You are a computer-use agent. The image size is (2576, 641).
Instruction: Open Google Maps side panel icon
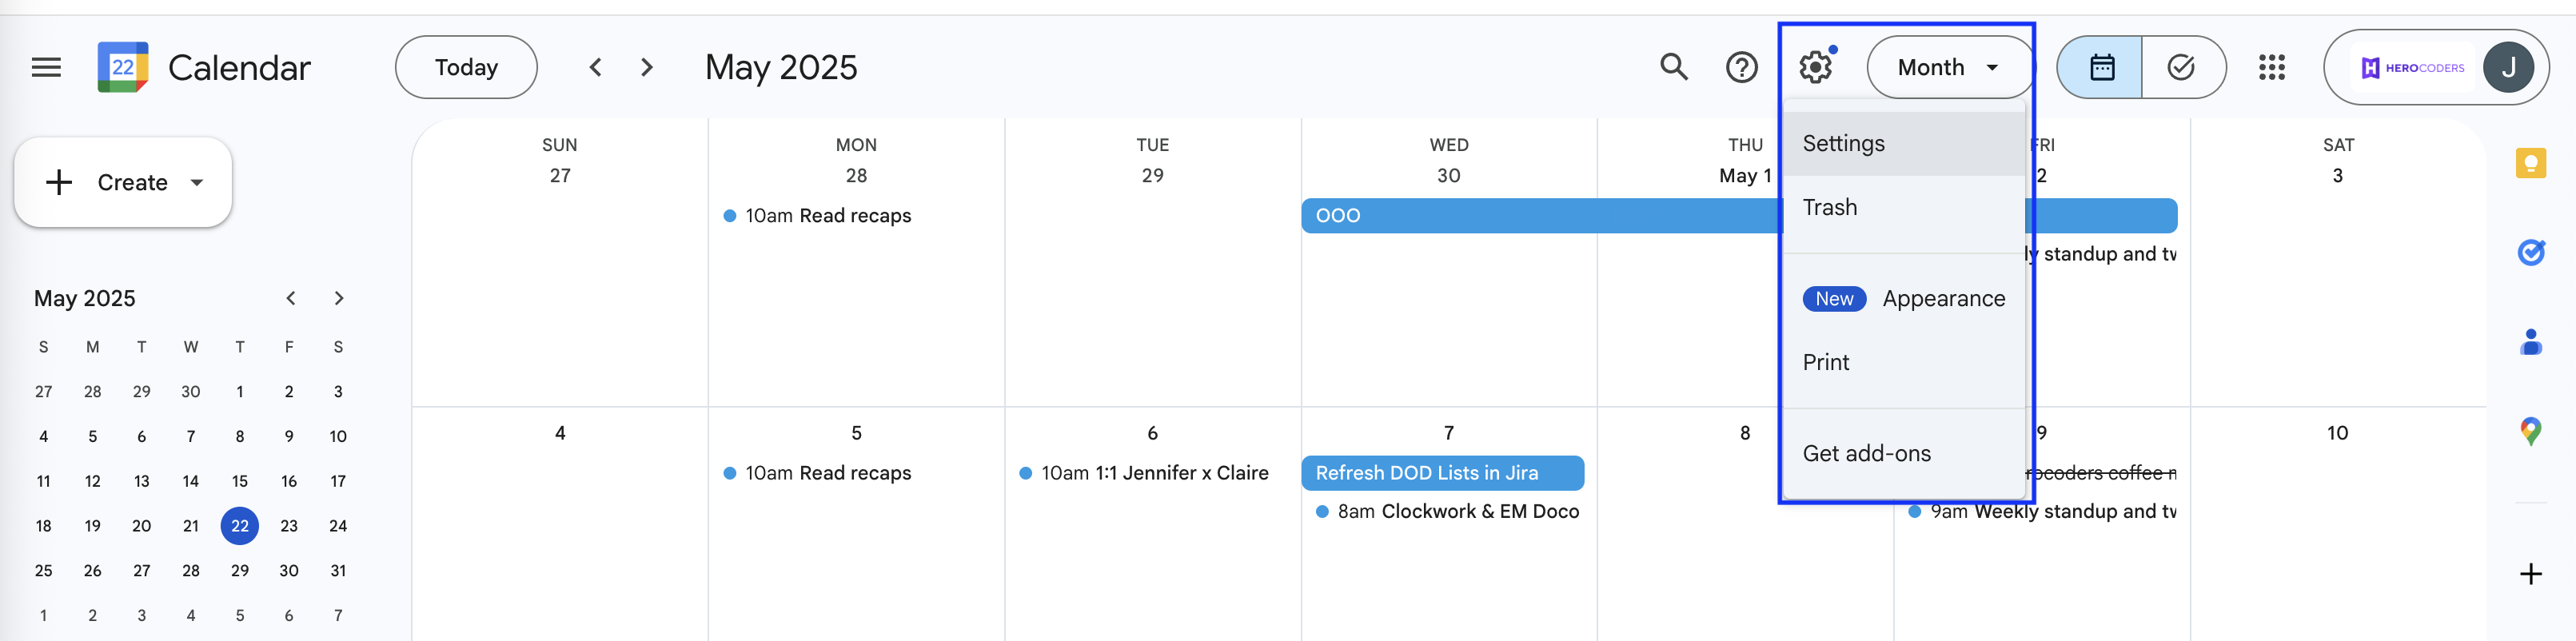point(2531,431)
